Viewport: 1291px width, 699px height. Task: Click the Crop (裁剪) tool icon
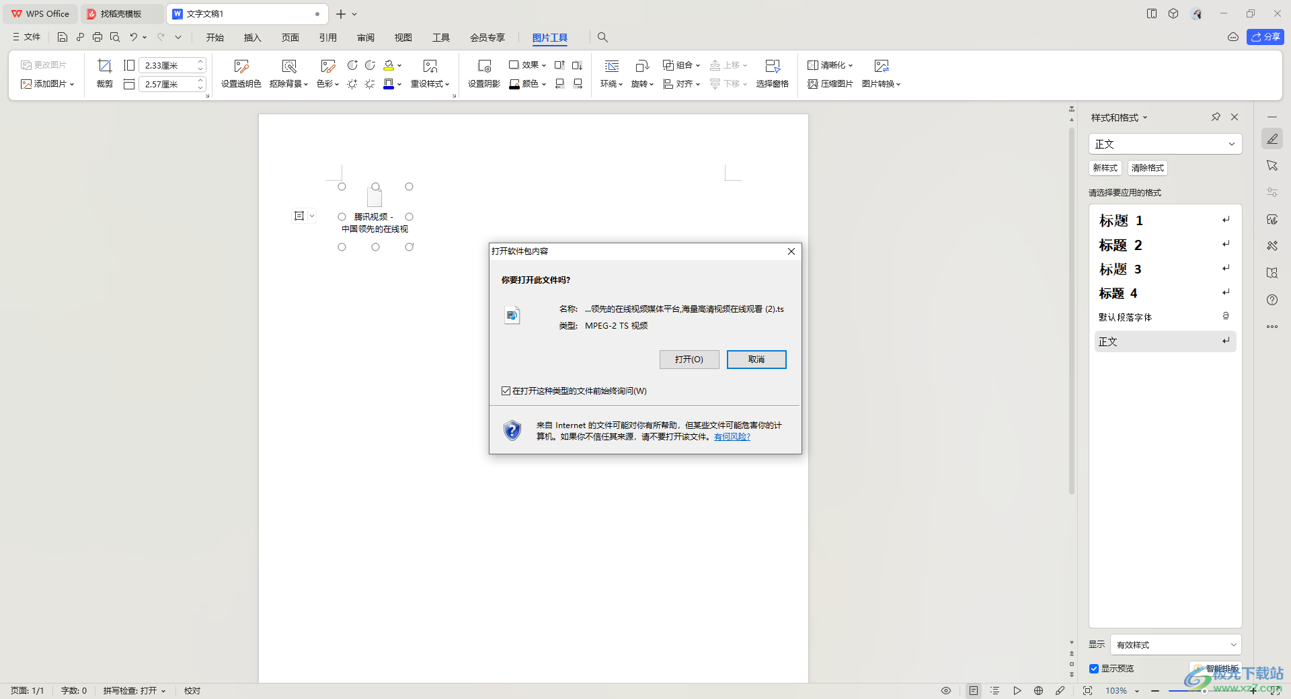(104, 66)
